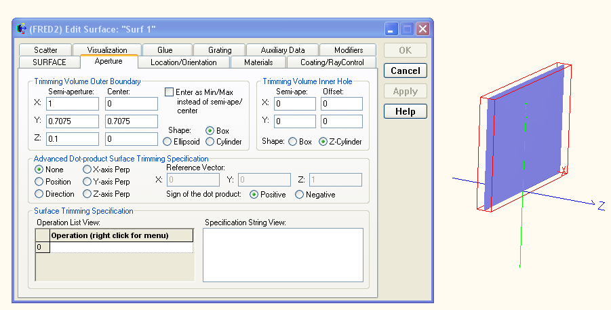Select the Ellipsoid shape radio button

(167, 142)
